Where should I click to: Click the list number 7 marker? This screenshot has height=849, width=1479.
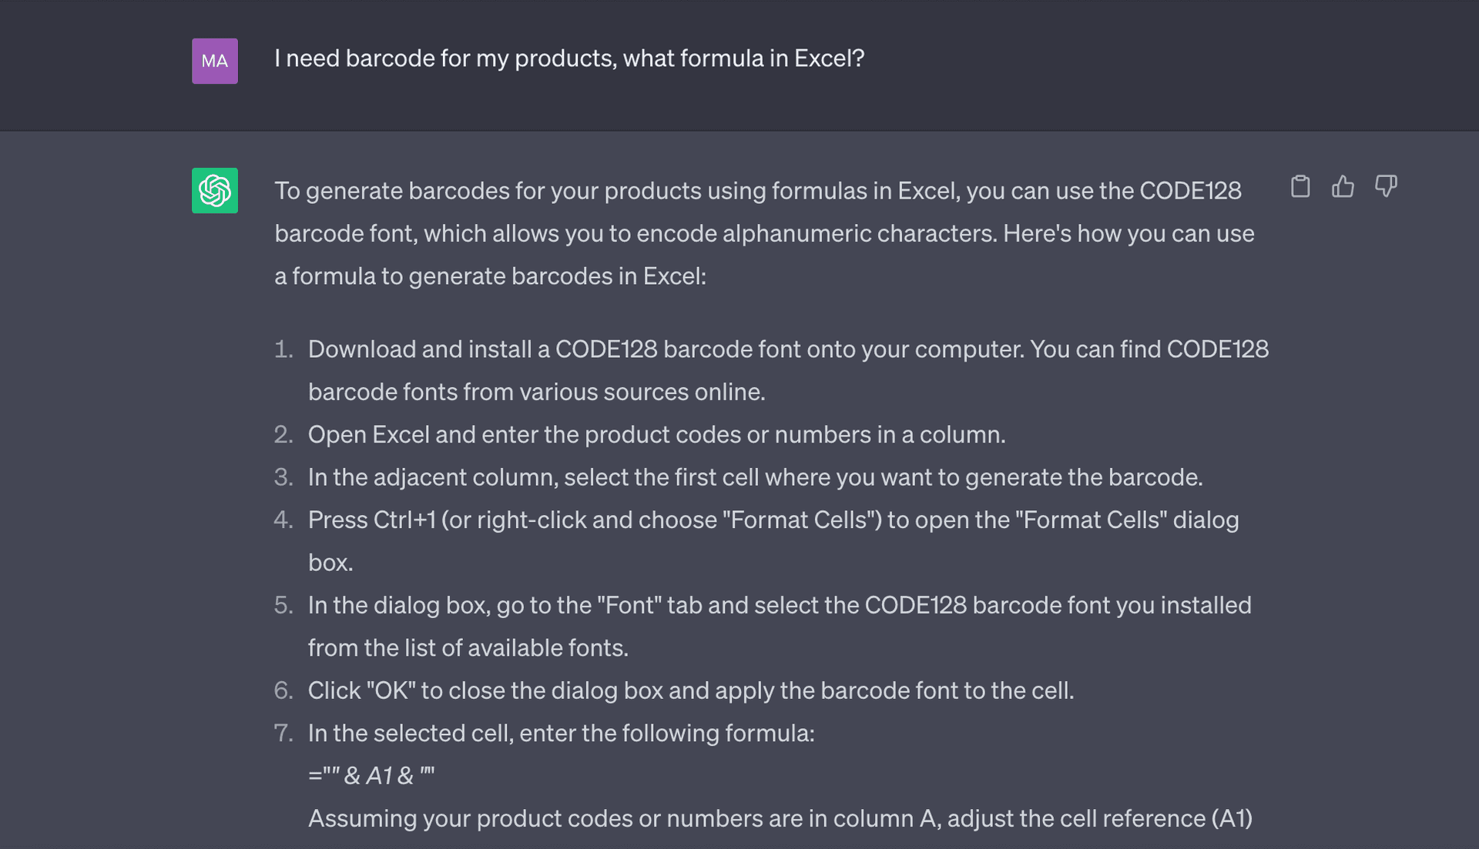tap(283, 733)
